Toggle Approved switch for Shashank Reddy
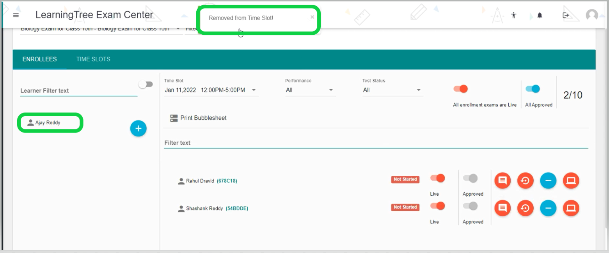The image size is (609, 253). click(470, 206)
